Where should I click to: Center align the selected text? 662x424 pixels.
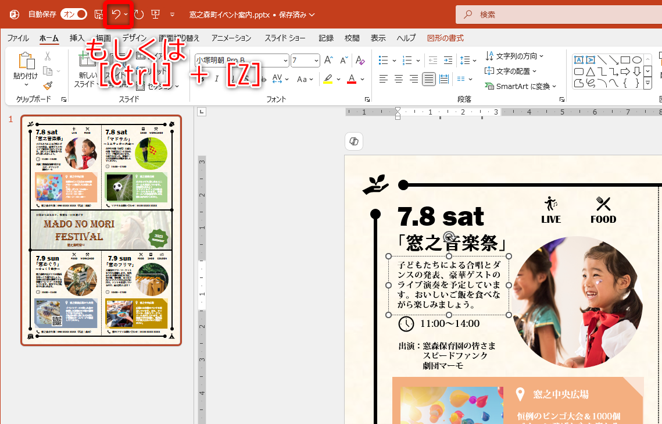click(398, 79)
